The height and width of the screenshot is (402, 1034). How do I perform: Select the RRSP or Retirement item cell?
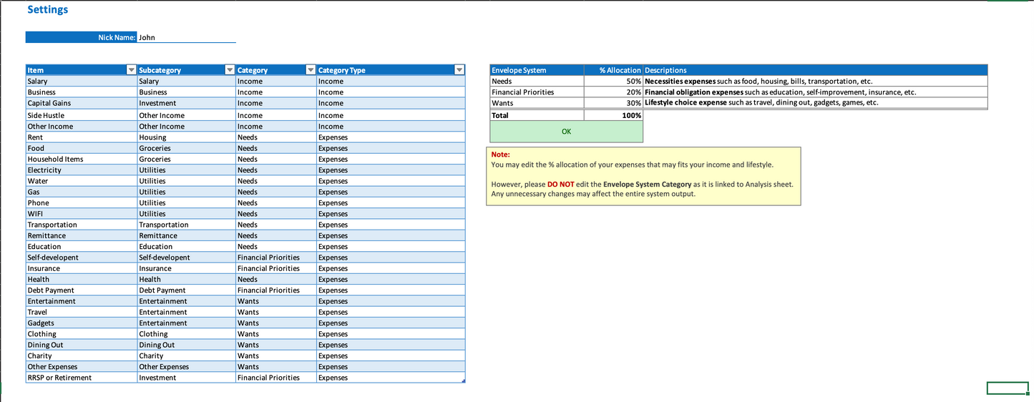81,378
